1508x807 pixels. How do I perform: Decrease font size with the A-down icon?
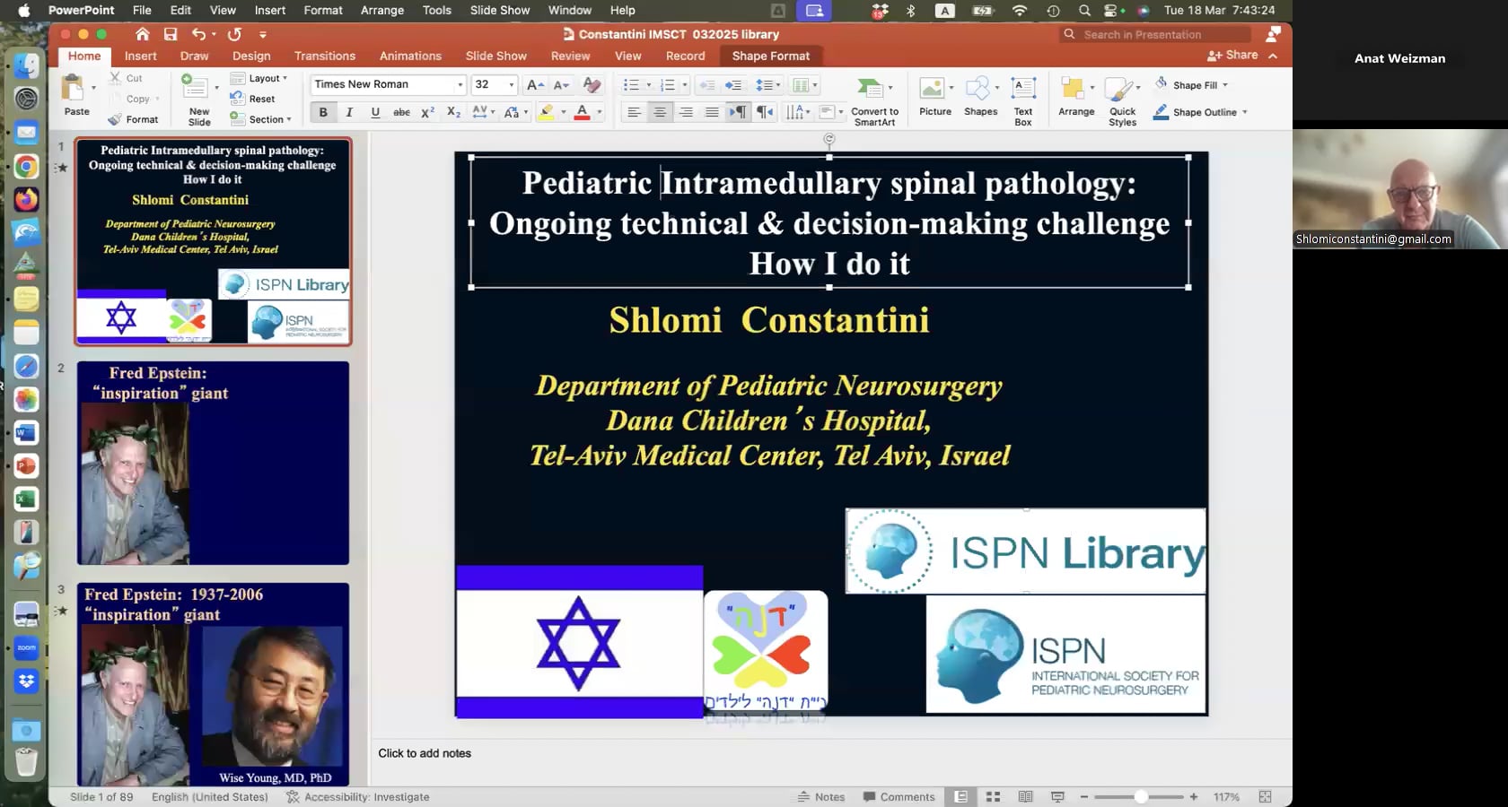[x=562, y=84]
